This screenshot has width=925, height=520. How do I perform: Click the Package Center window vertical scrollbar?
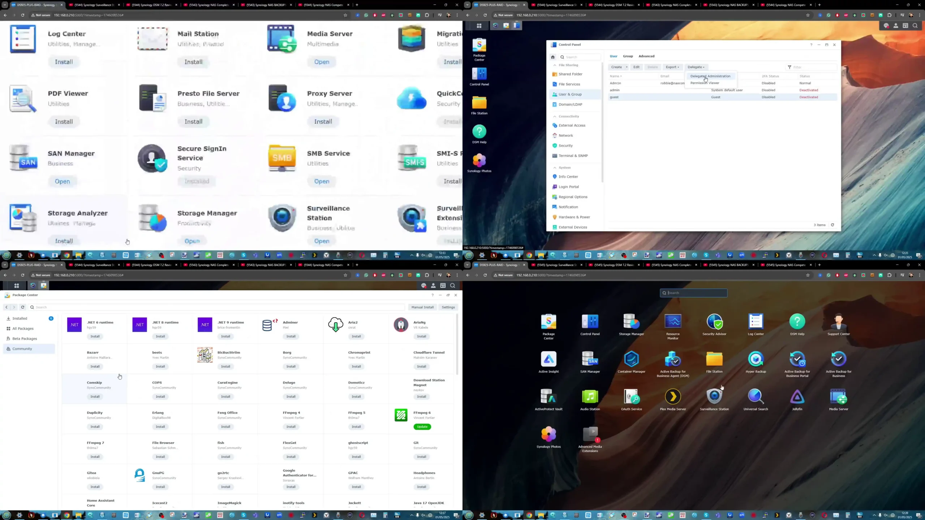click(x=457, y=344)
